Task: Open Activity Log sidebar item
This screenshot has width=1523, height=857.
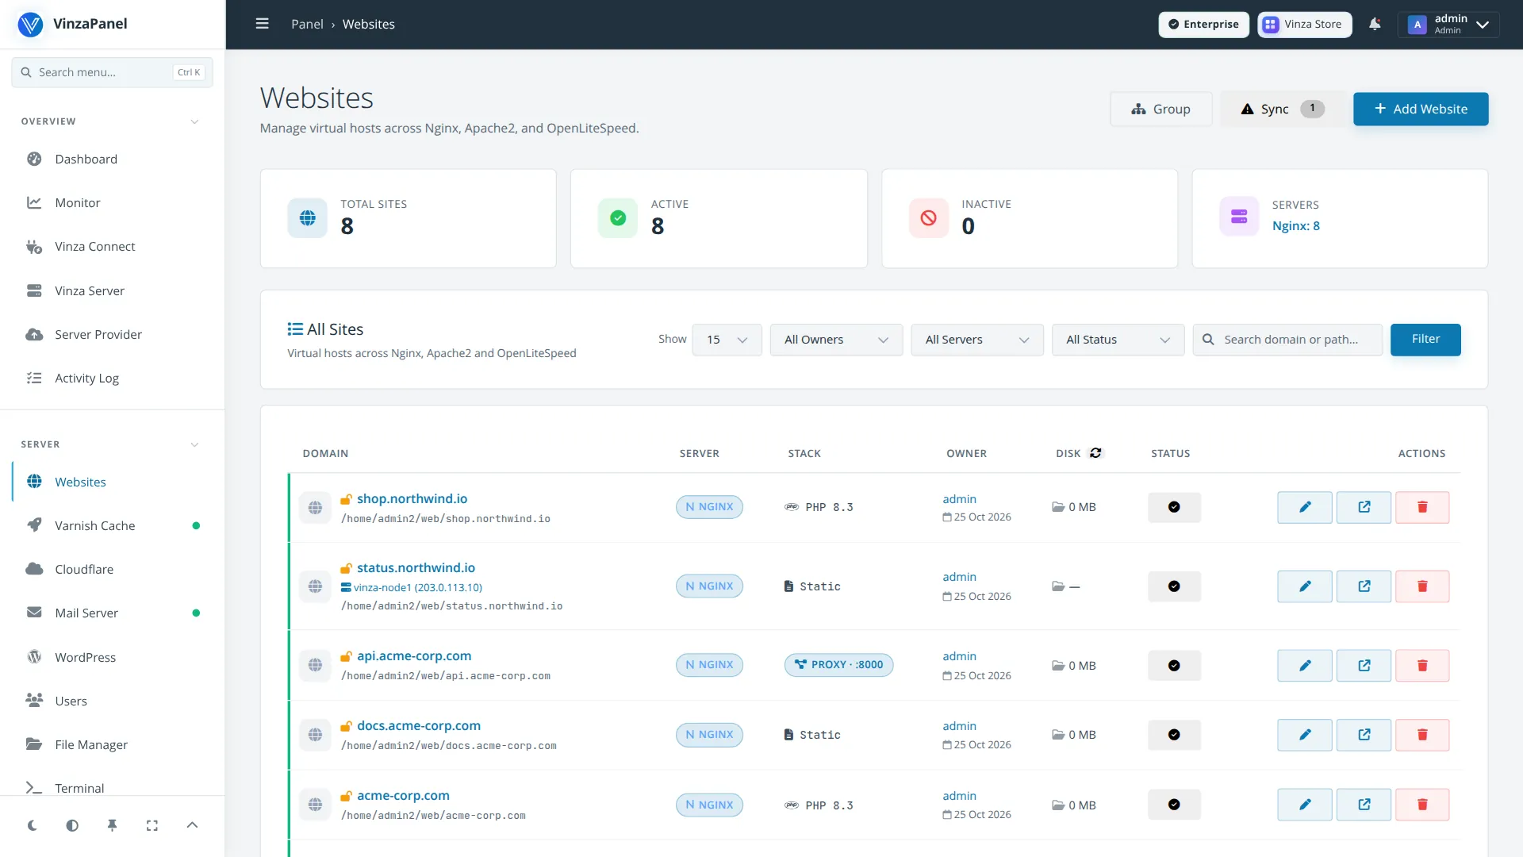Action: [x=112, y=379]
